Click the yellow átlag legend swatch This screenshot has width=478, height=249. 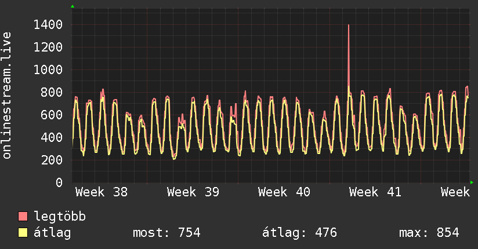(x=23, y=233)
